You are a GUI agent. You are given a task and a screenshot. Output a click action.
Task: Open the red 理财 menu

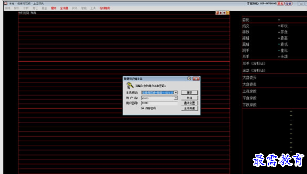point(54,8)
